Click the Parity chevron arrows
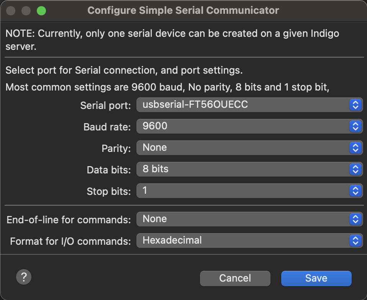Image resolution: width=367 pixels, height=300 pixels. pyautogui.click(x=356, y=148)
